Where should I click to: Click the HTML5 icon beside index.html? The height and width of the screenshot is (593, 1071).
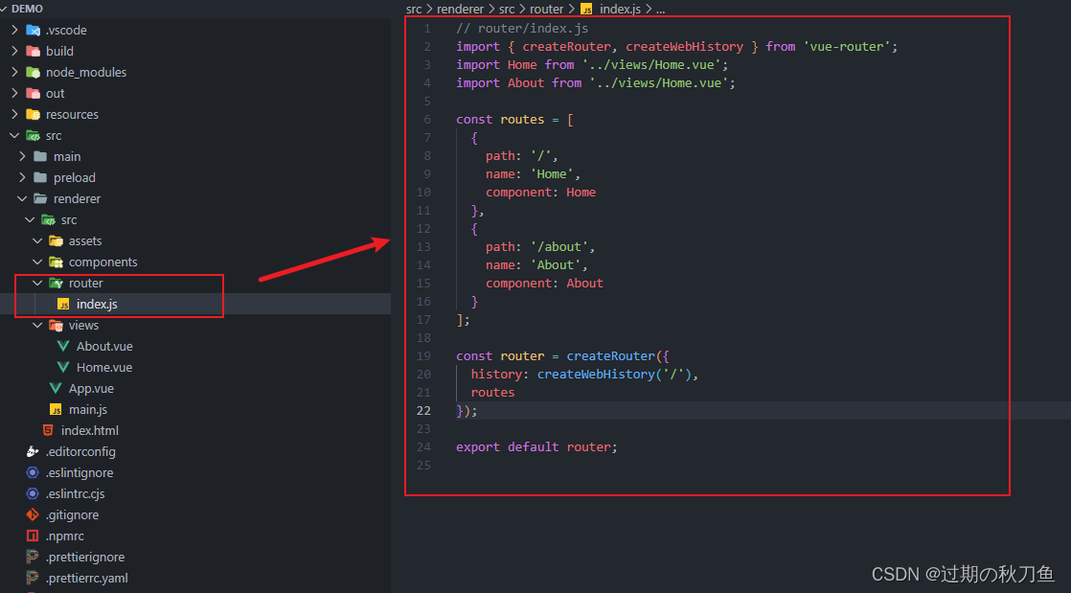[48, 430]
